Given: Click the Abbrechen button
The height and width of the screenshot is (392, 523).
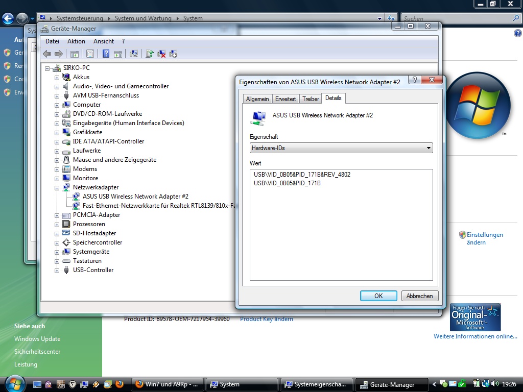Looking at the screenshot, I should (x=420, y=296).
